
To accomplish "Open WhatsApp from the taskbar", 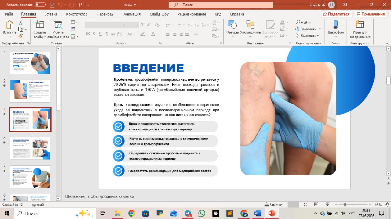I will (x=202, y=213).
